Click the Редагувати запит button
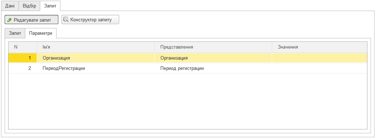Viewport: 377px width, 139px height. point(32,20)
